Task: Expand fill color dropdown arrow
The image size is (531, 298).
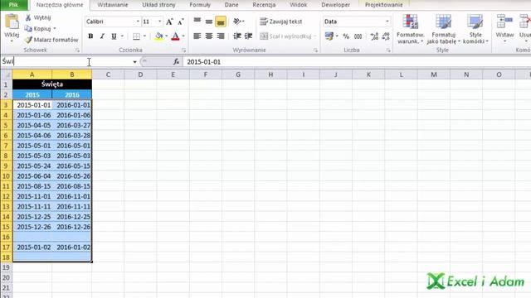Action: 166,36
